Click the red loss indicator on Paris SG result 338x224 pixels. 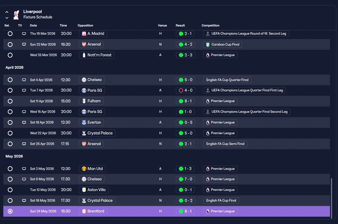[x=181, y=90]
